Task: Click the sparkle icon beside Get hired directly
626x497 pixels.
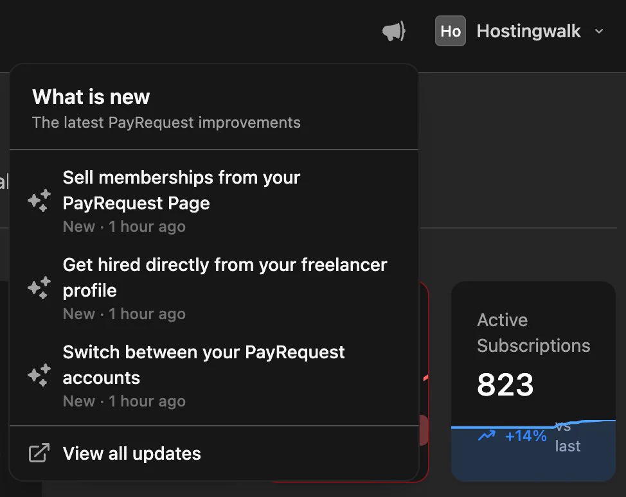Action: [x=39, y=288]
